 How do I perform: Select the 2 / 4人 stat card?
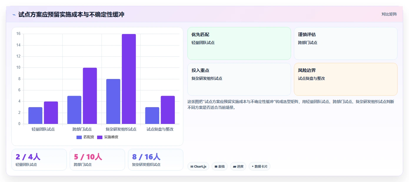[x=39, y=160]
